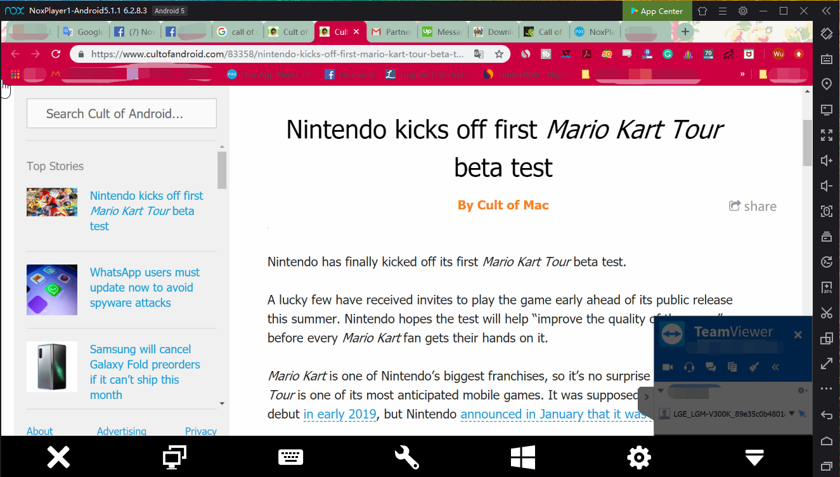Collapse TeamViewer toolbar with double chevron

[775, 367]
